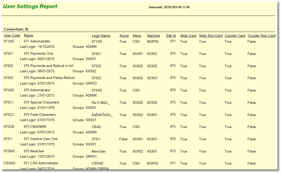Click the Machine column header
The height and width of the screenshot is (173, 281).
(153, 36)
